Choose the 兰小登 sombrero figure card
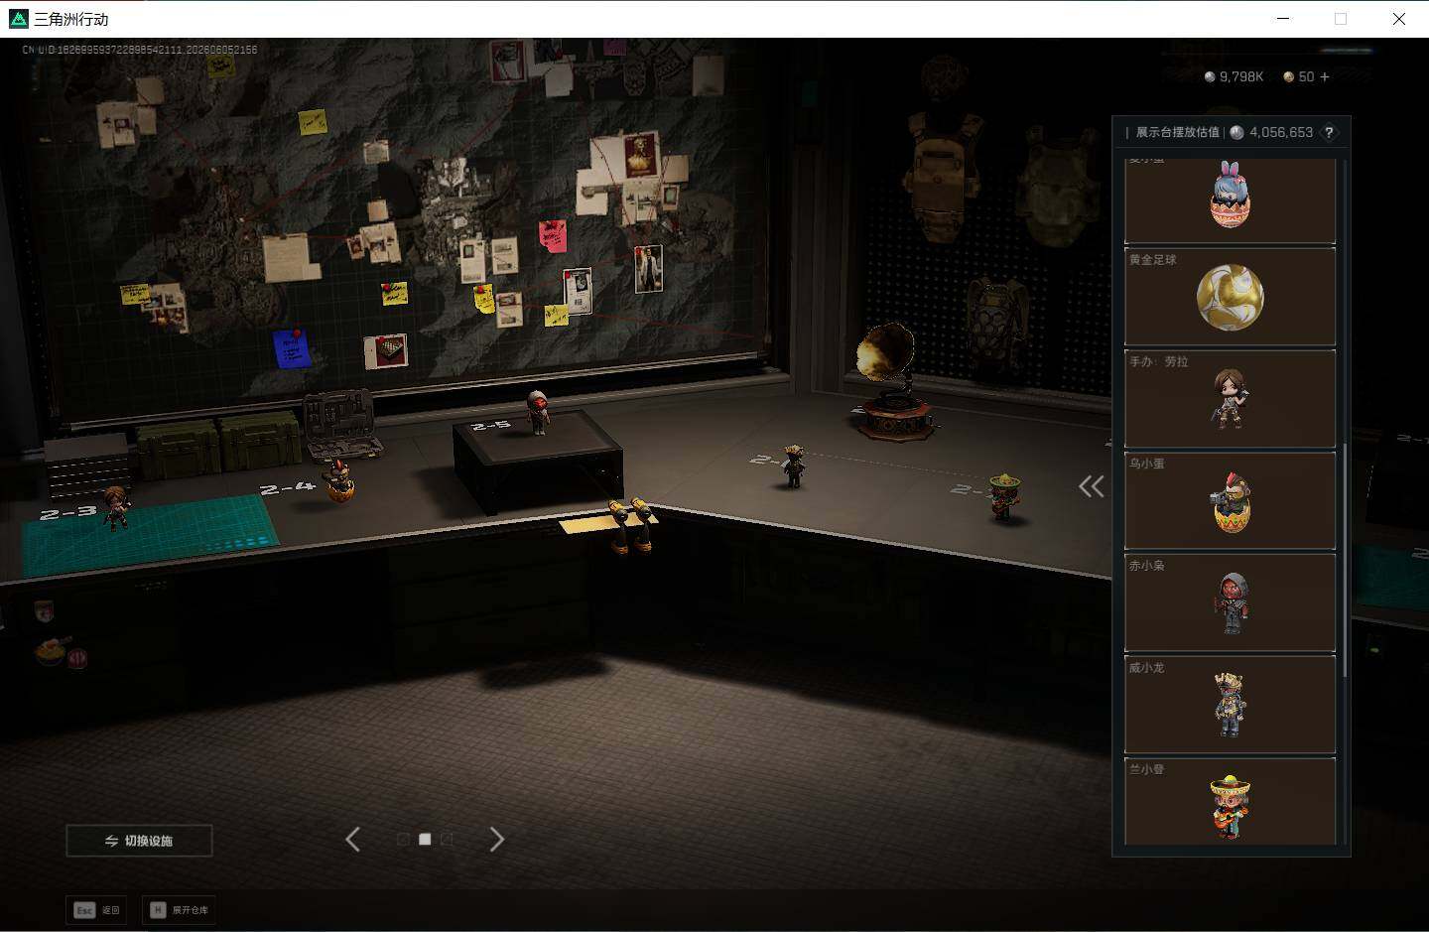1429x932 pixels. [1230, 802]
